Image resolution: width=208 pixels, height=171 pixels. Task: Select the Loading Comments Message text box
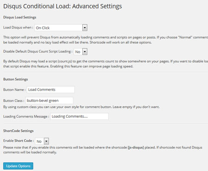tap(80, 117)
